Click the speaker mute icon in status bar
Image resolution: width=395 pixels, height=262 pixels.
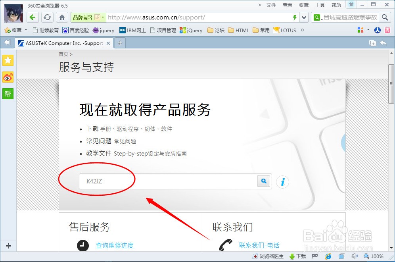pyautogui.click(x=355, y=256)
